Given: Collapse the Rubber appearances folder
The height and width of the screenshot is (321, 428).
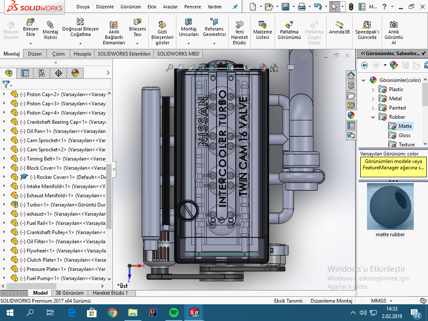Looking at the screenshot, I should coord(373,117).
